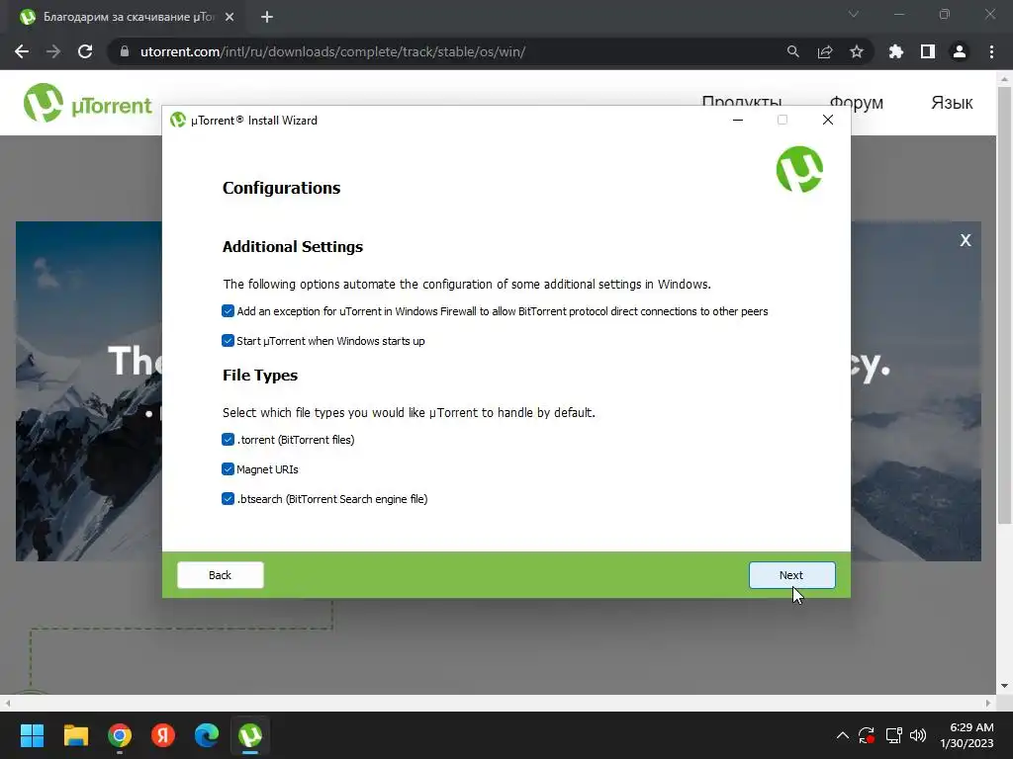Click the µTorrent website logo
1013x759 pixels.
pyautogui.click(x=87, y=103)
